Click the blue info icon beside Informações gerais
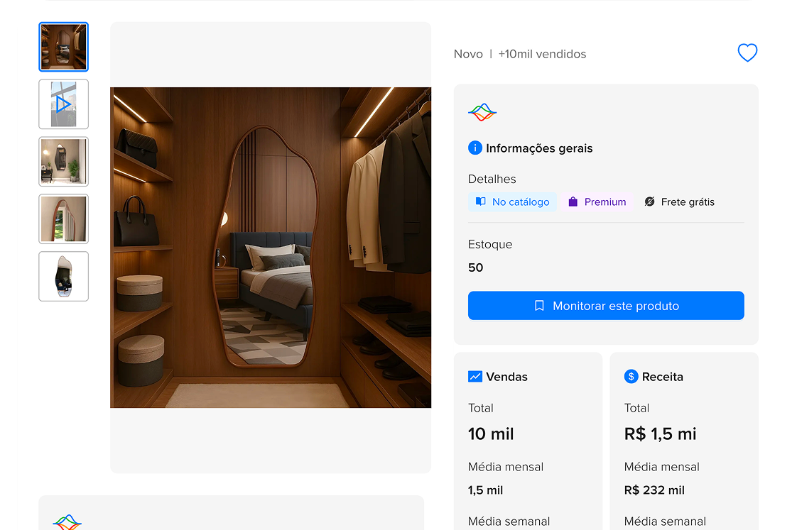The image size is (797, 530). click(475, 148)
